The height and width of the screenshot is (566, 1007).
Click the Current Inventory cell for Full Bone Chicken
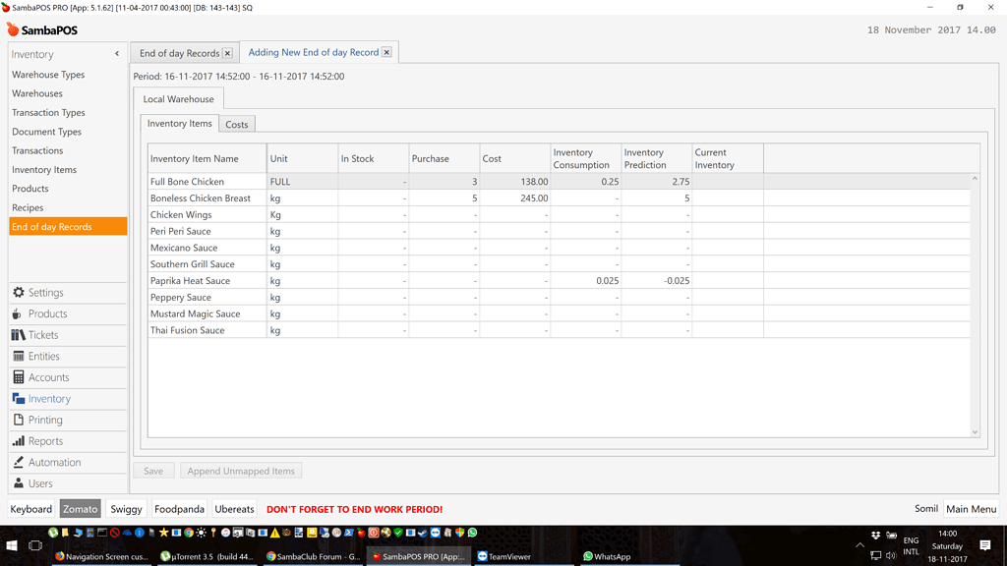(728, 182)
